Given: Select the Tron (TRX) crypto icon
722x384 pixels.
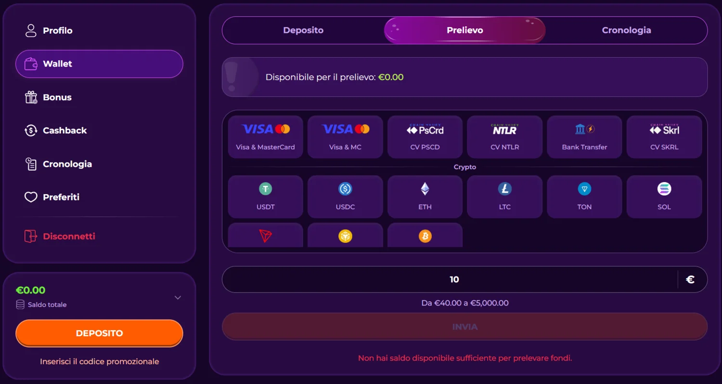Looking at the screenshot, I should (x=265, y=236).
